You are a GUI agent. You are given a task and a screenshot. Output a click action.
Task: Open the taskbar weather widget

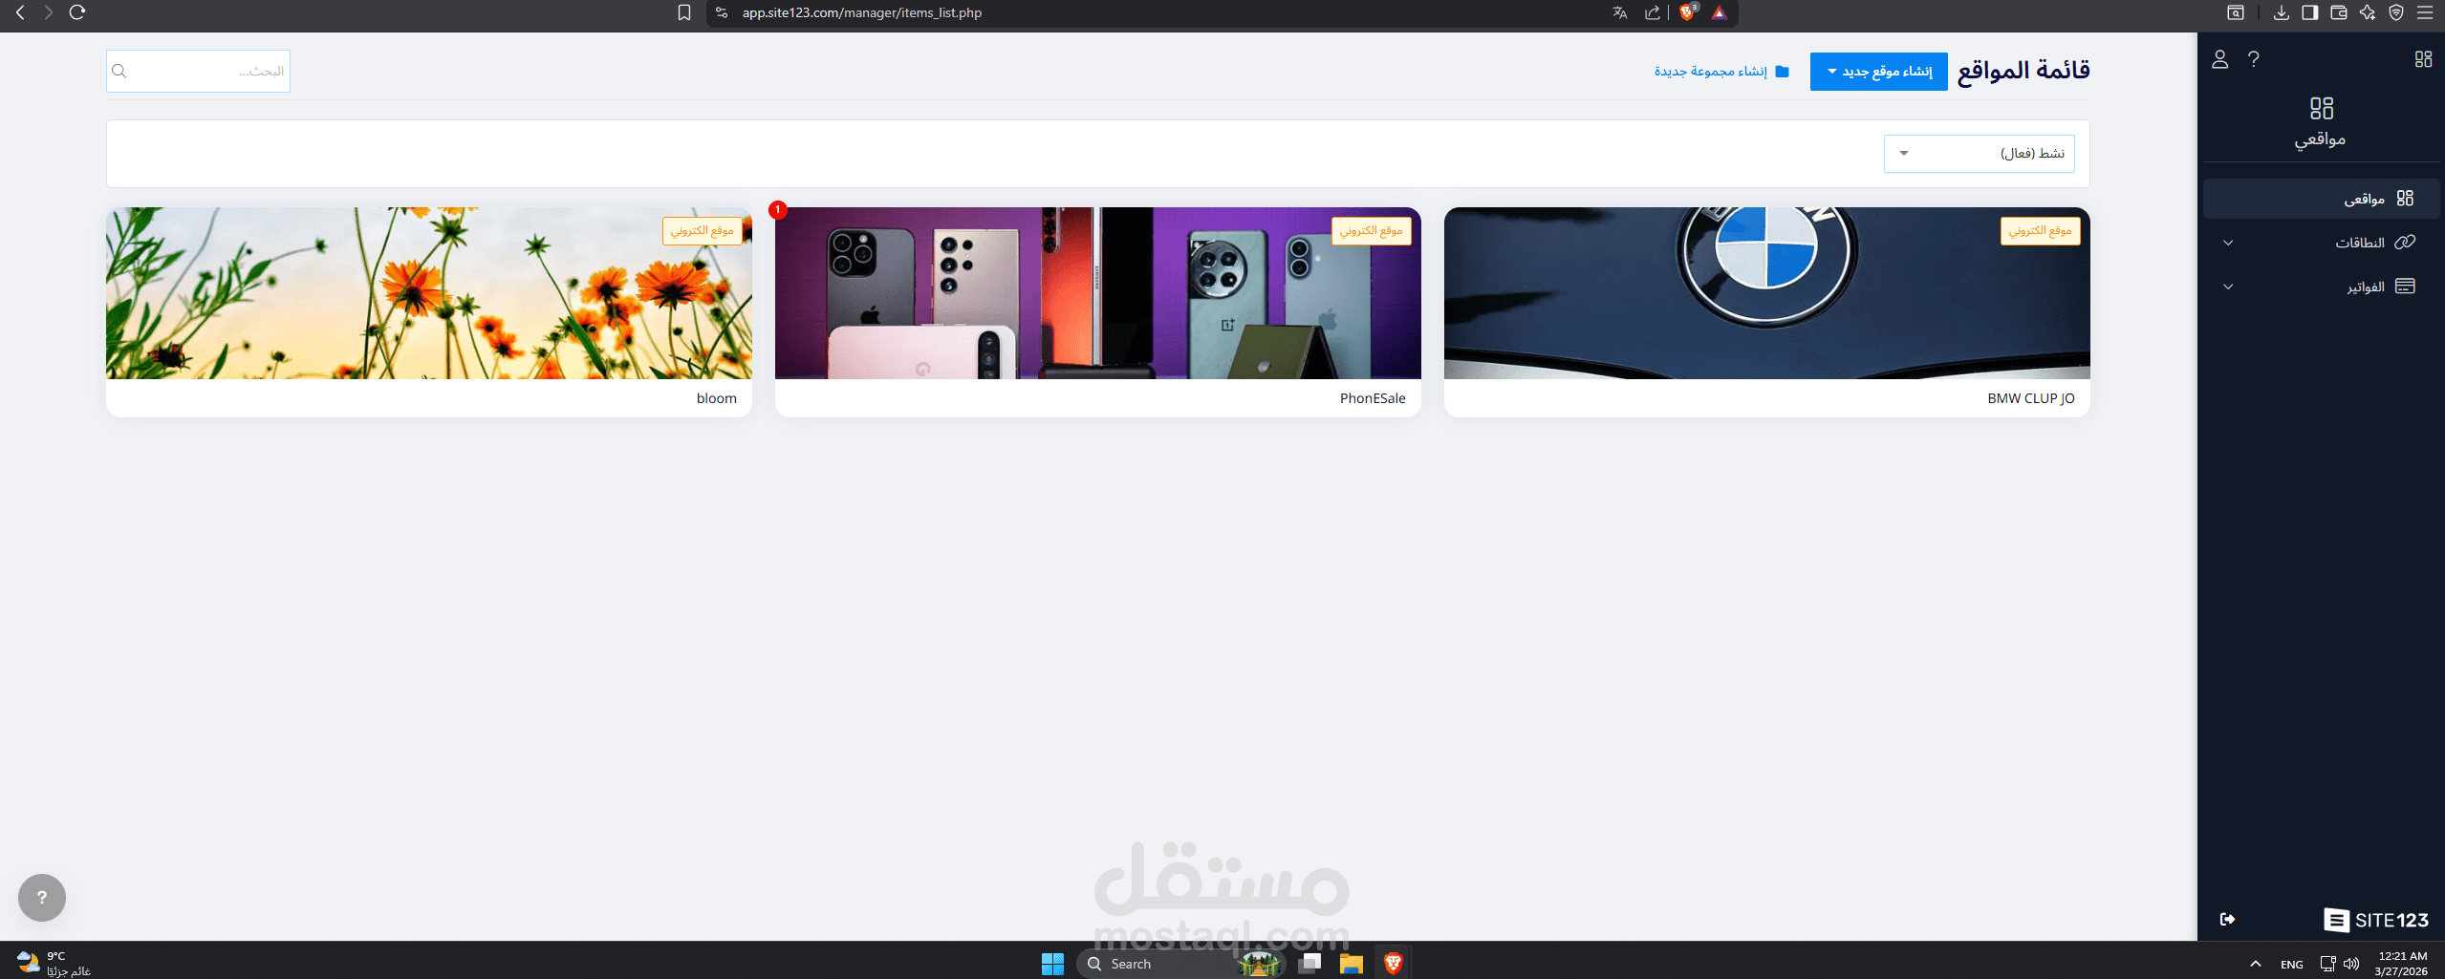click(x=54, y=964)
